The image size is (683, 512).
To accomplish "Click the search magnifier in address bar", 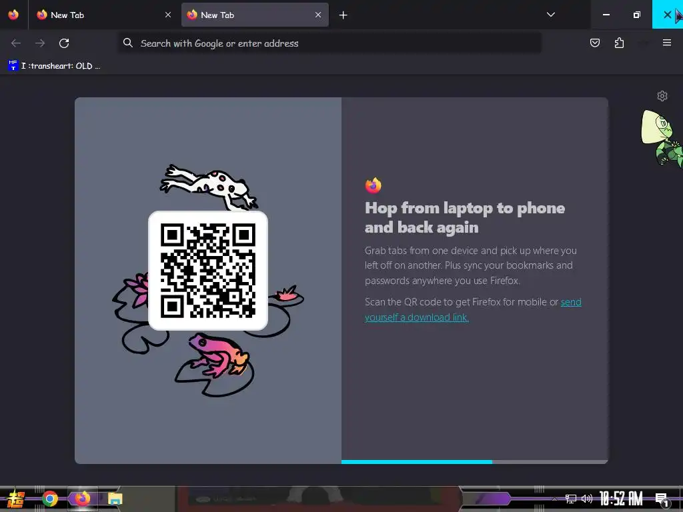I will tap(127, 43).
